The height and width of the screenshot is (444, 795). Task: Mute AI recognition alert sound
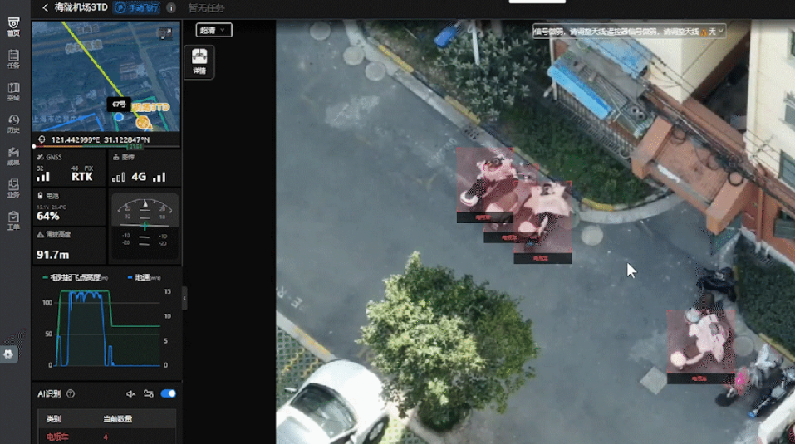point(130,393)
